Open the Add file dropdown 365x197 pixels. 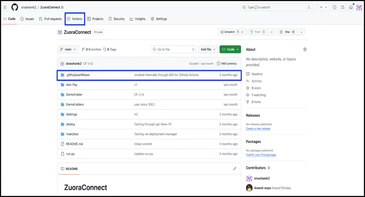208,49
